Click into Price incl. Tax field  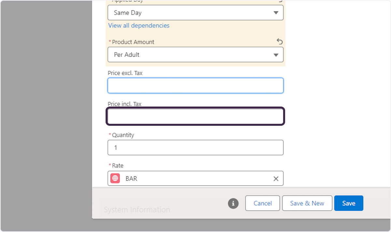[x=195, y=117]
